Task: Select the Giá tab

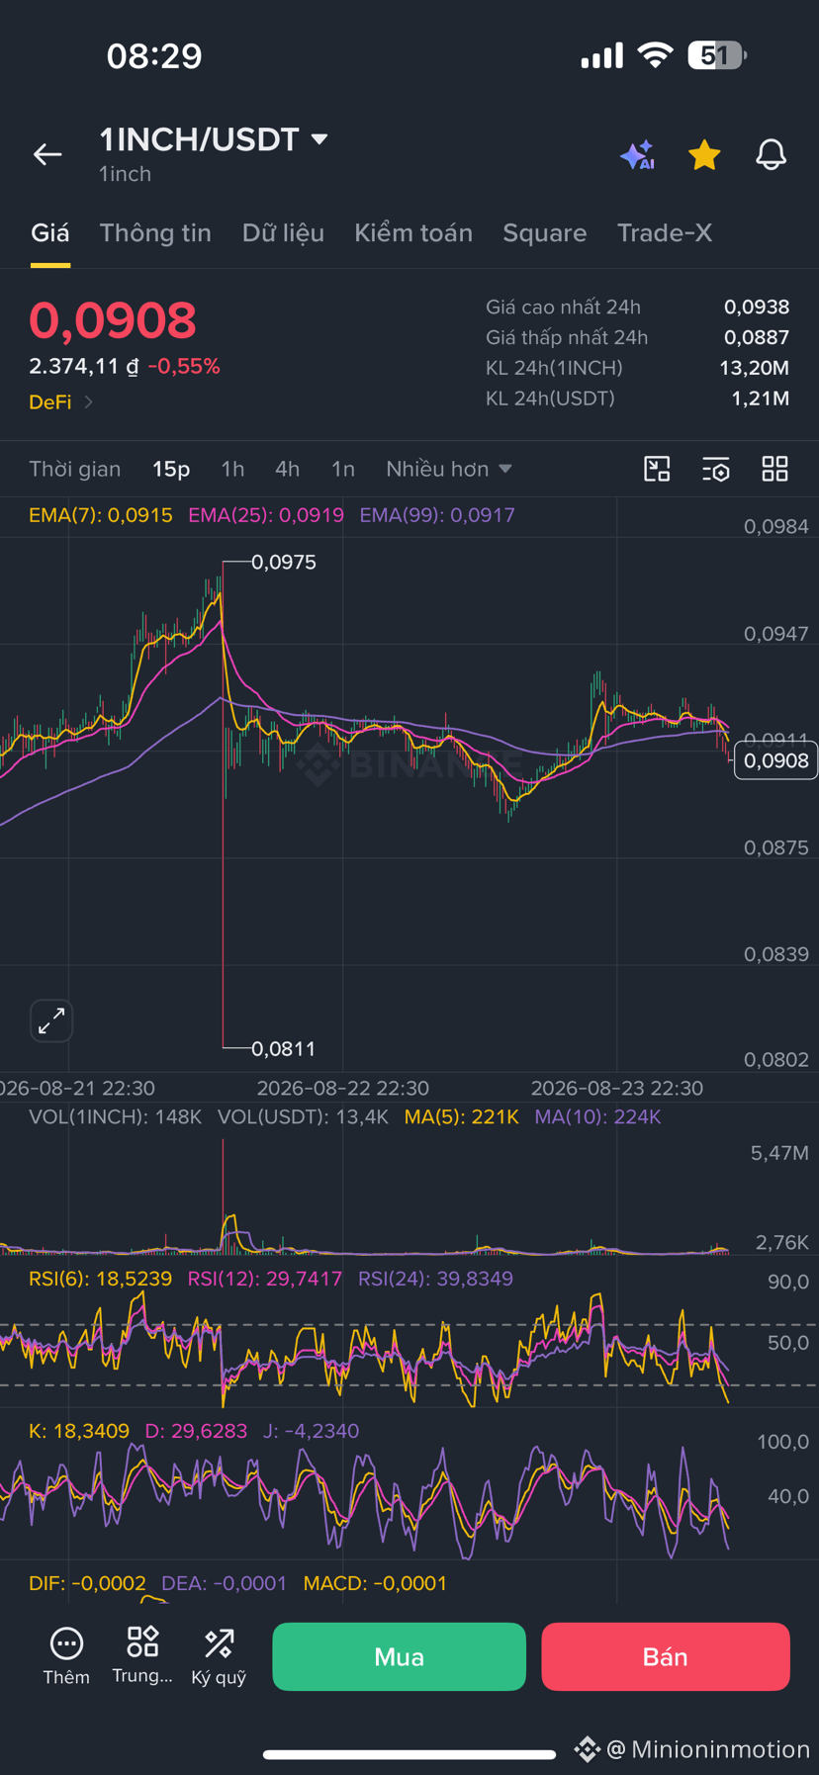Action: (49, 232)
